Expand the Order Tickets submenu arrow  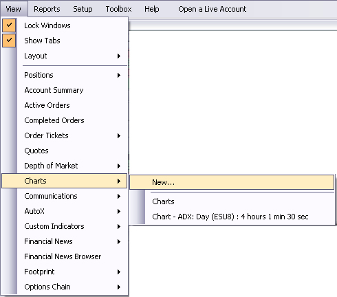point(119,135)
